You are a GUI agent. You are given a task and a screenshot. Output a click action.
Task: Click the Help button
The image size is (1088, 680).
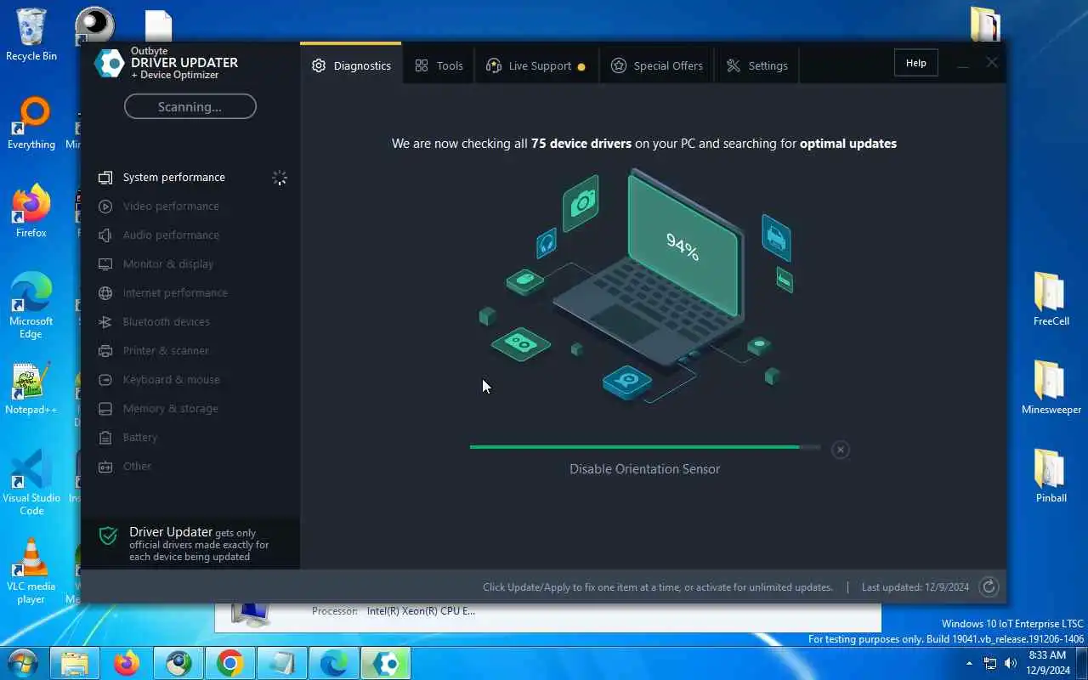pyautogui.click(x=915, y=63)
